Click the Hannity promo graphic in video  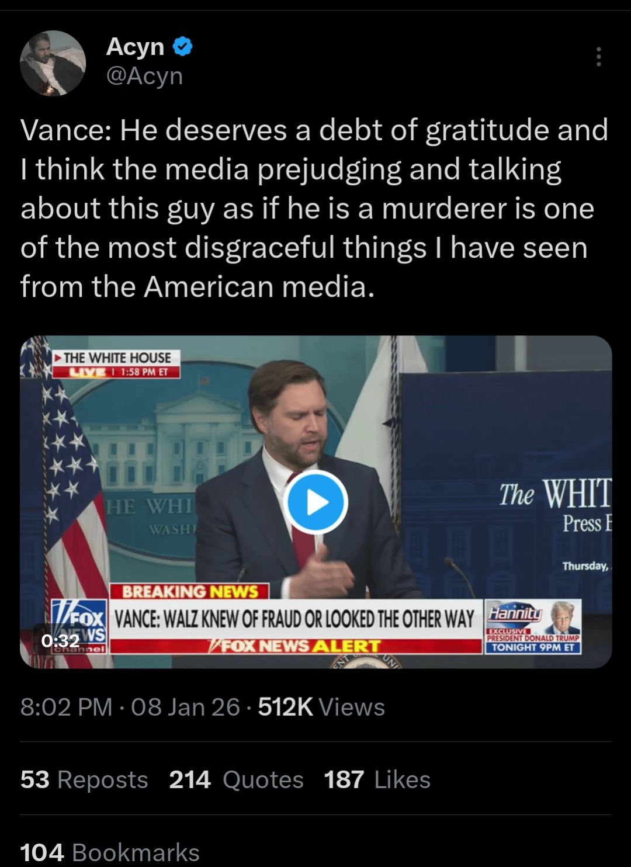533,626
